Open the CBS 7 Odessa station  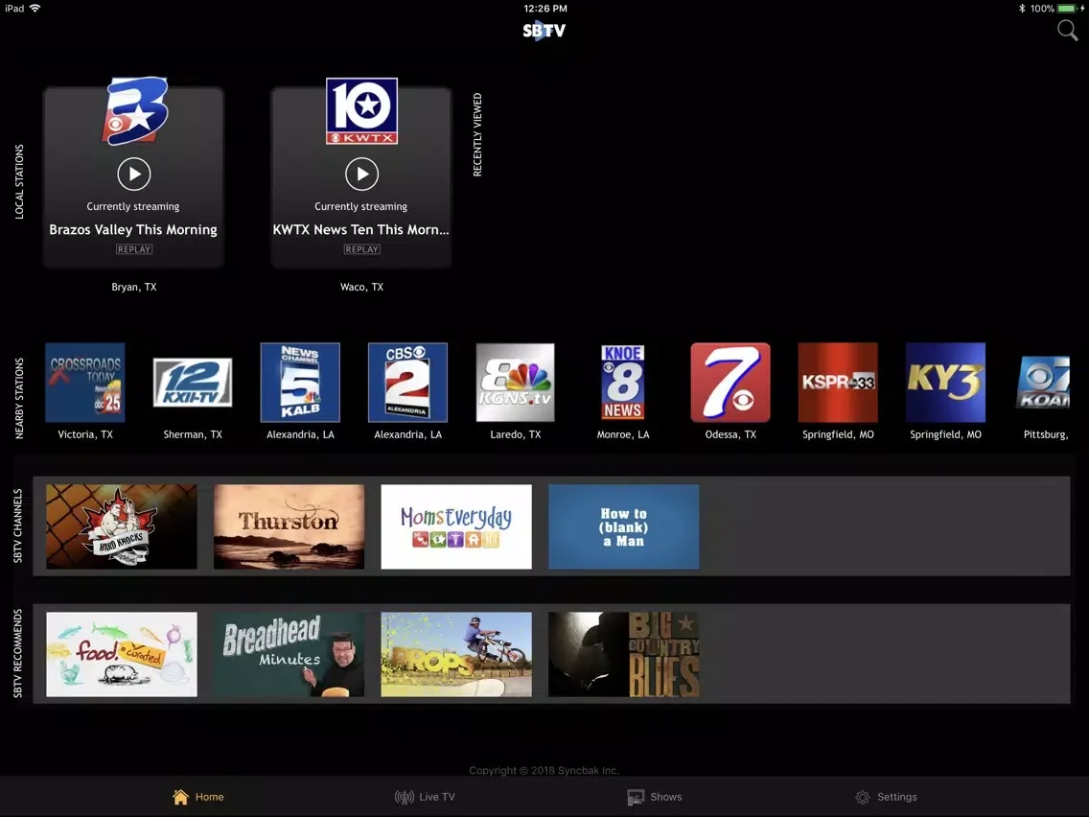pos(730,383)
